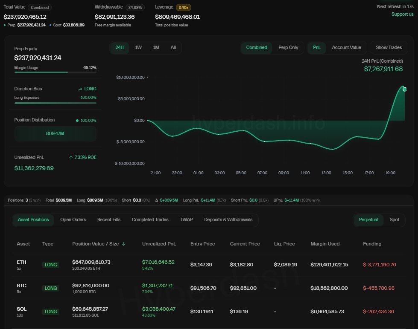The height and width of the screenshot is (329, 418).
Task: Click the sort arrow beside Position Value / Size
Action: (x=124, y=244)
